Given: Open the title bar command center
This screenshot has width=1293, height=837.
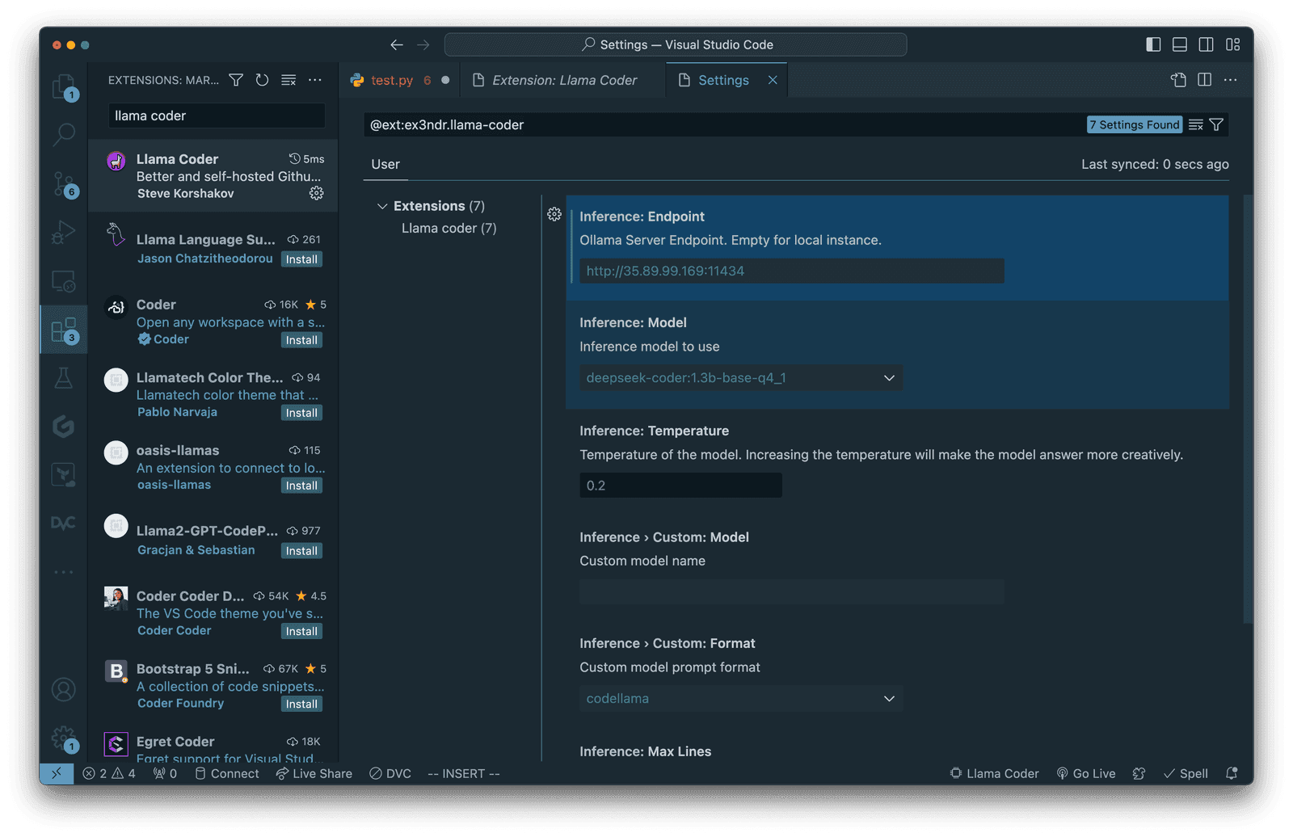Looking at the screenshot, I should 676,44.
